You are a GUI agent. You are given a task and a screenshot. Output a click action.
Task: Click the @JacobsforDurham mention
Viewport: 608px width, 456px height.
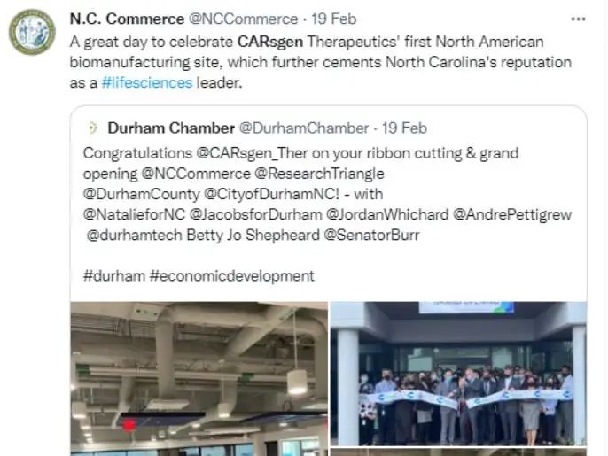coord(256,215)
